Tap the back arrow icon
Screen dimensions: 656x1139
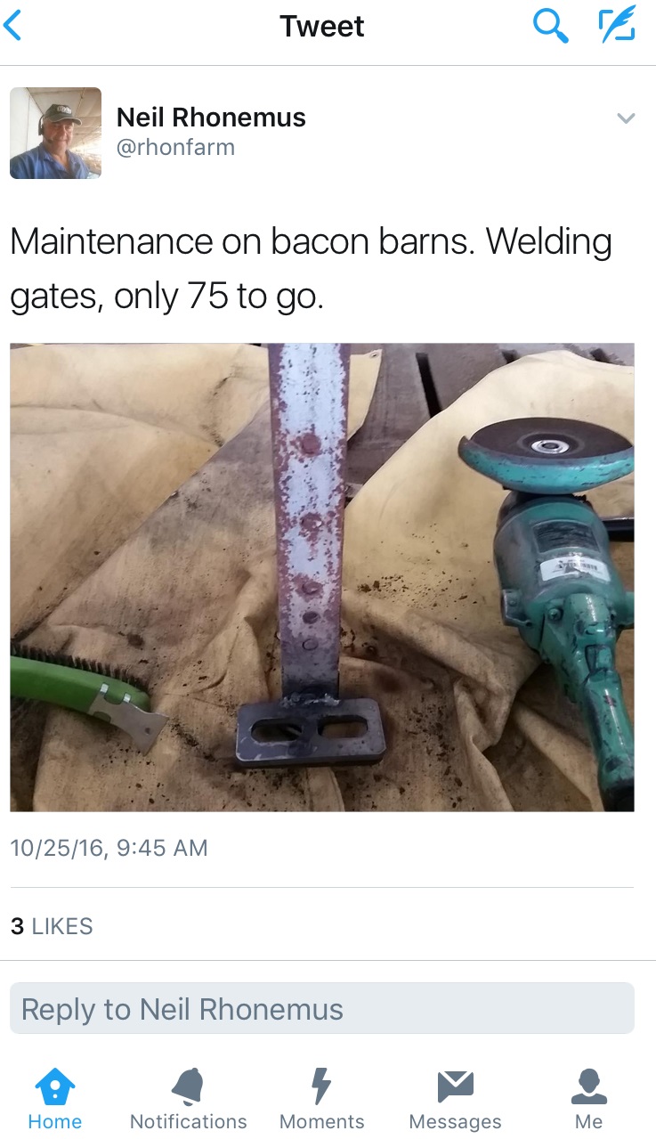coord(12,26)
